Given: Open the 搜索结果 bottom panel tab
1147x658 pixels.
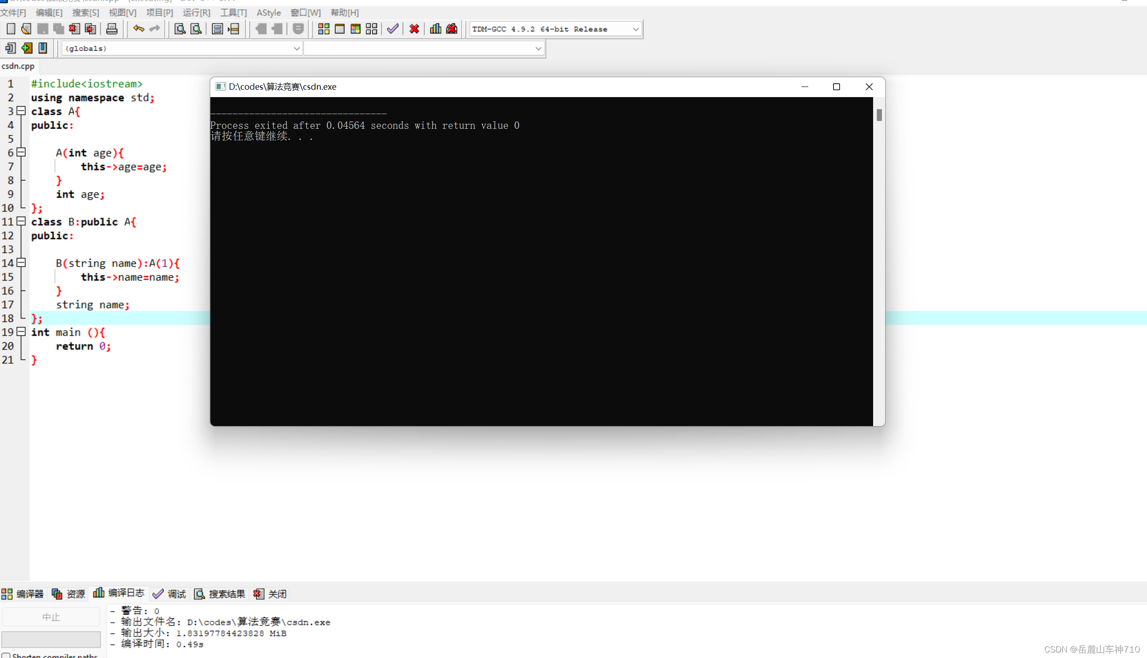Looking at the screenshot, I should click(220, 594).
